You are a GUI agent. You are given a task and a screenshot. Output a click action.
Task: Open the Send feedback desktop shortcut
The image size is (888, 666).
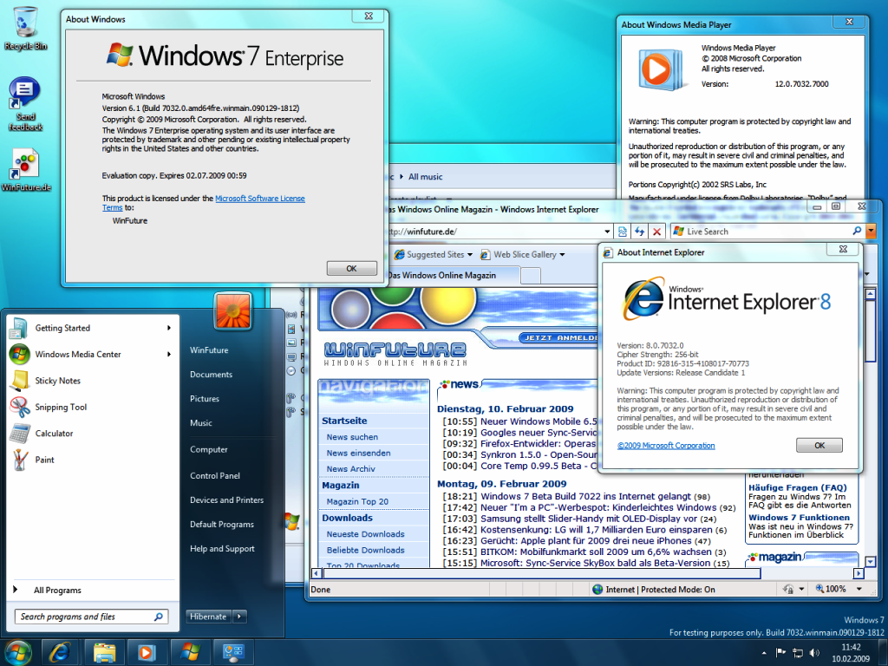25,104
